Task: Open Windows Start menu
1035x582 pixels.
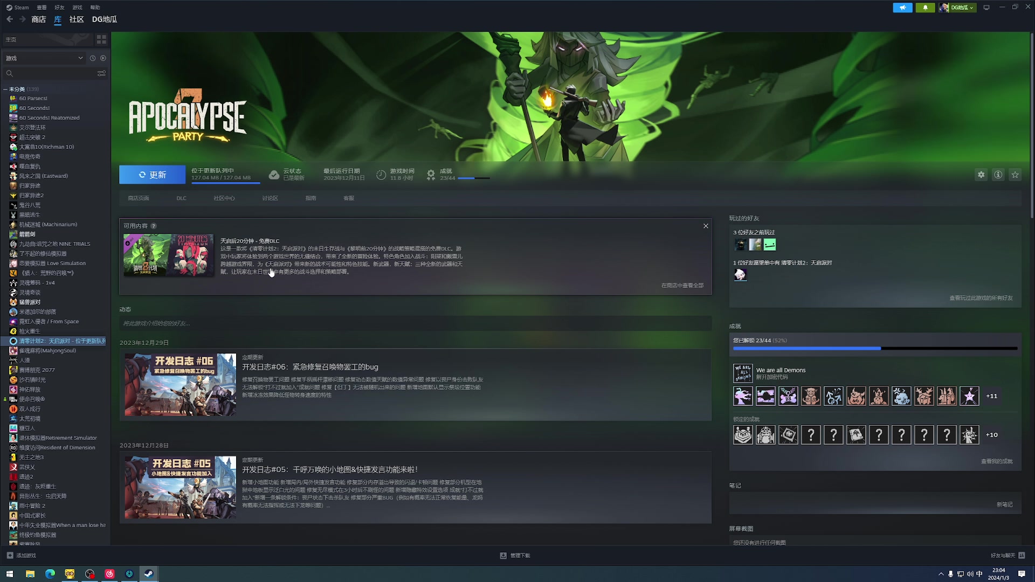Action: [x=10, y=574]
